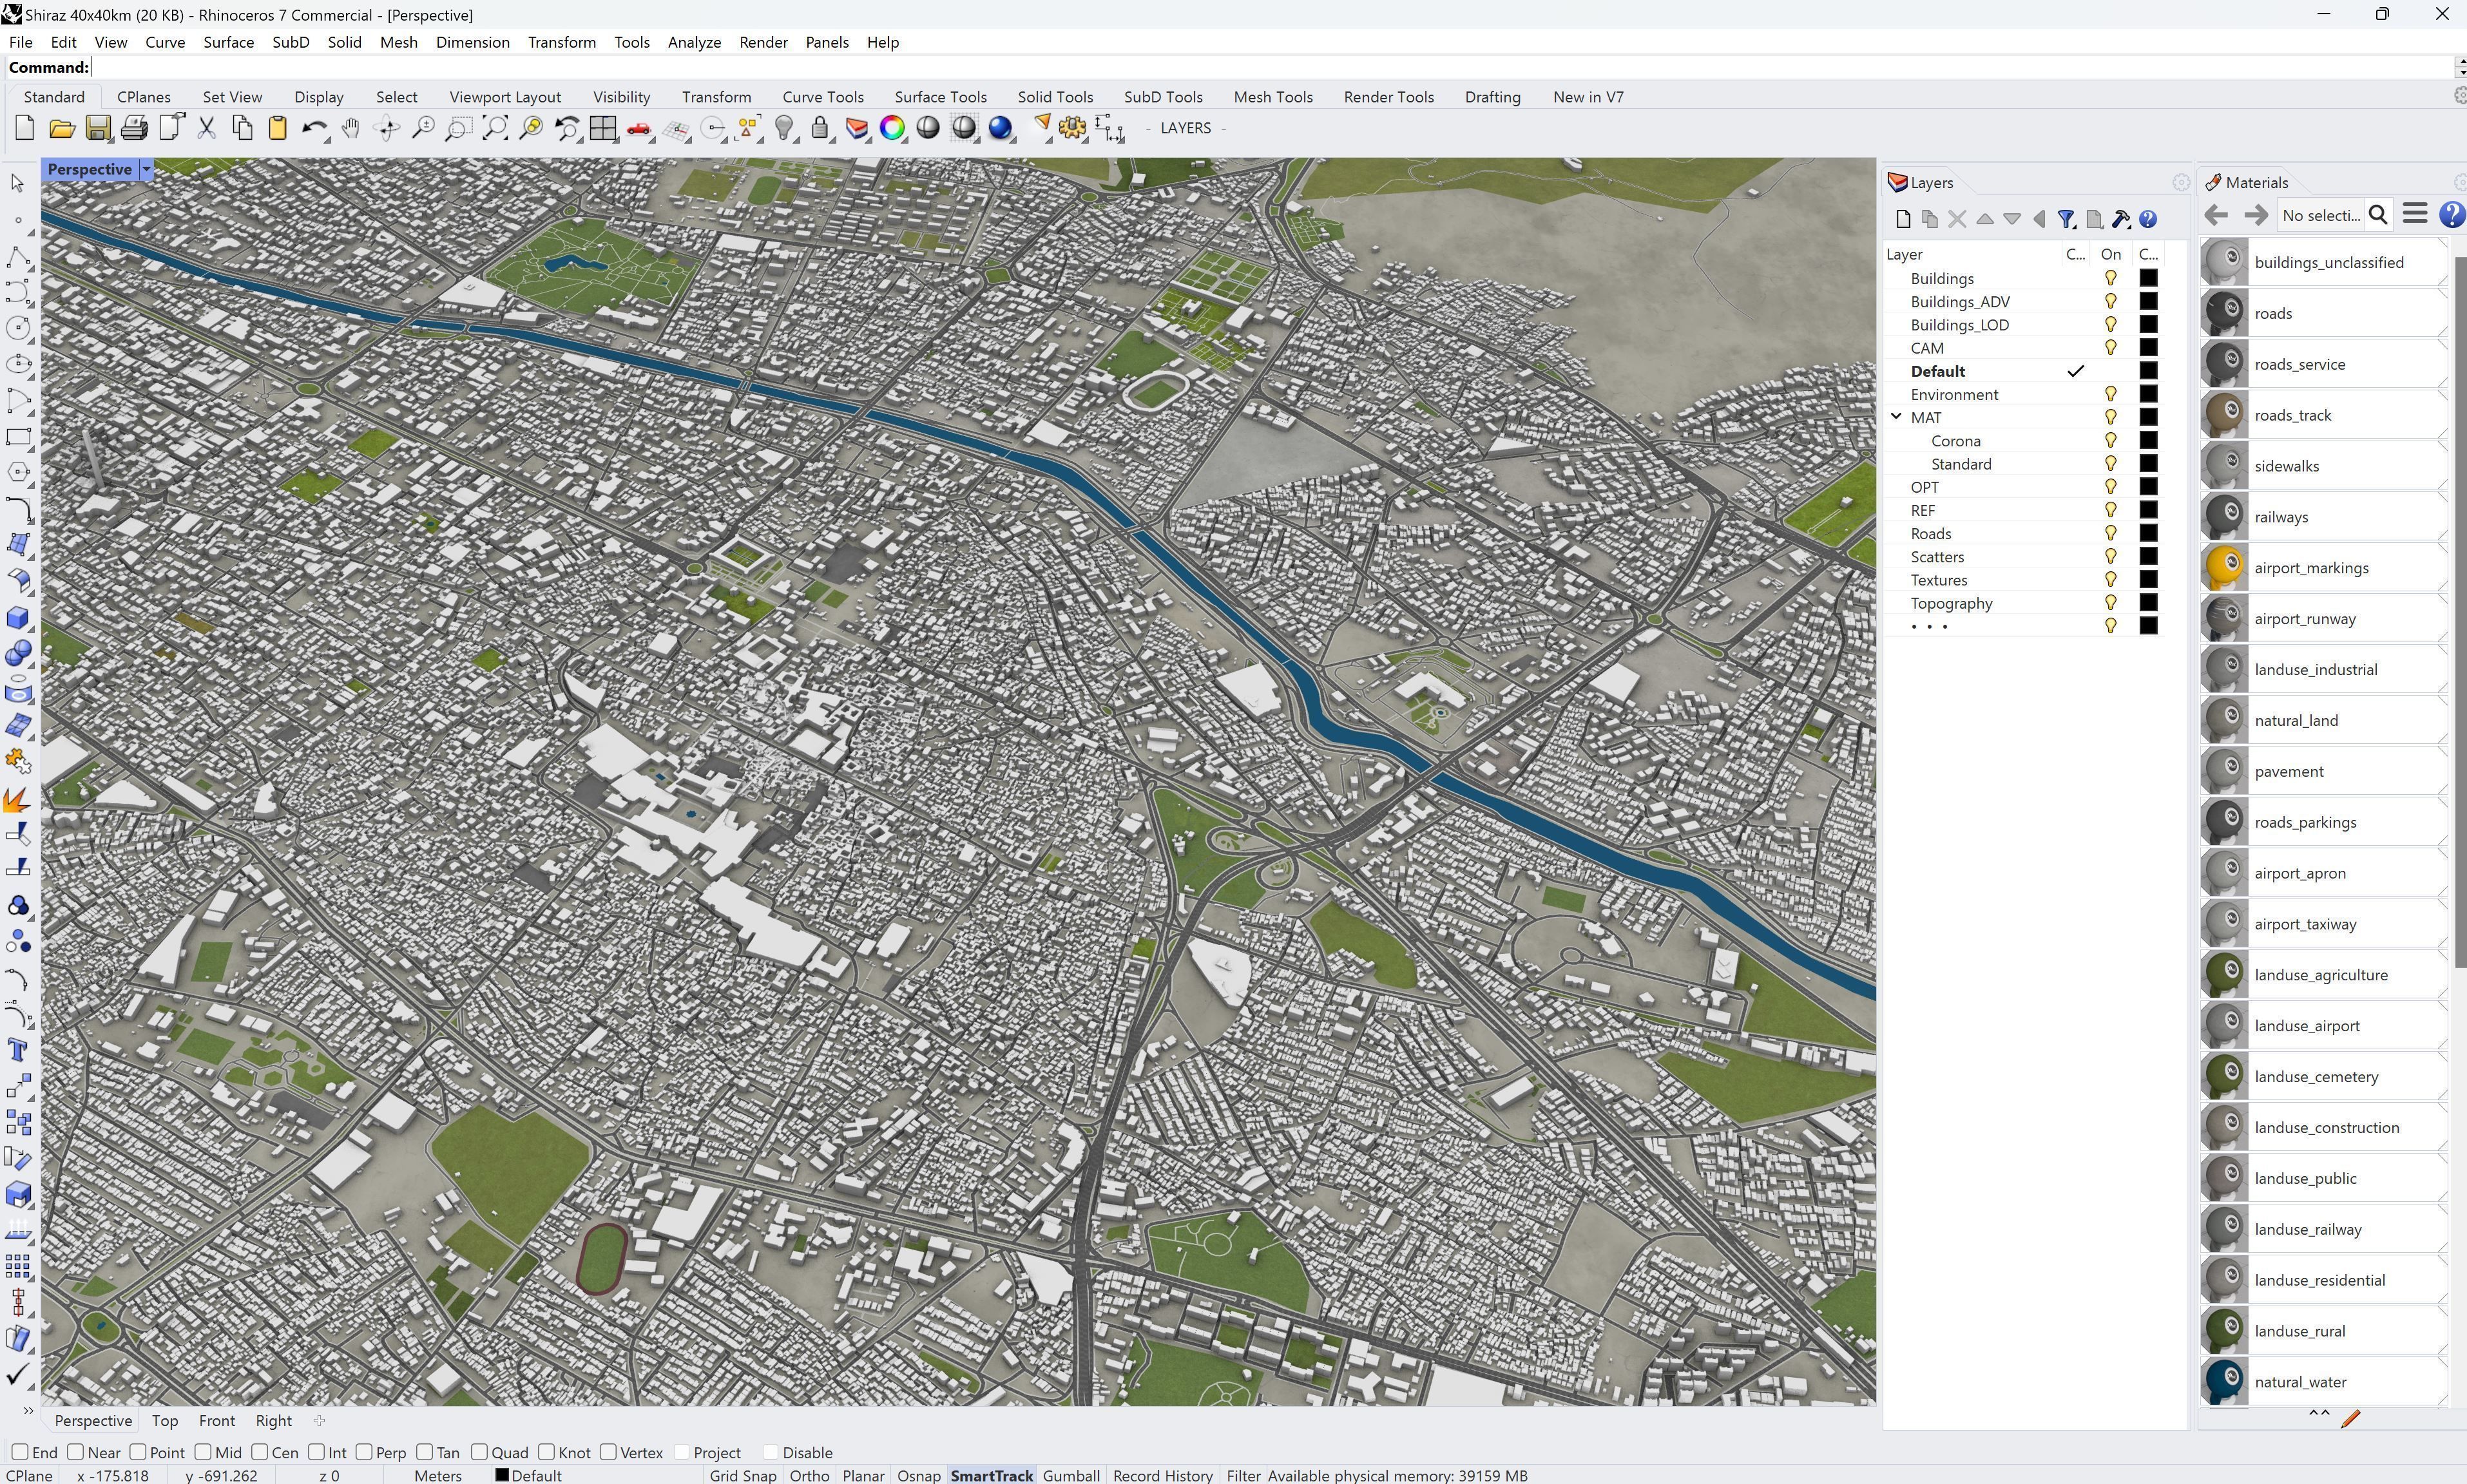The width and height of the screenshot is (2467, 1484).
Task: Click the new layer icon in Layers panel
Action: 1903,219
